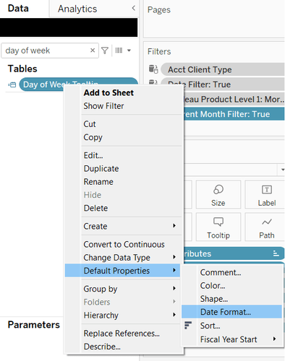Click into the day of week search field
The width and height of the screenshot is (285, 361).
[46, 51]
